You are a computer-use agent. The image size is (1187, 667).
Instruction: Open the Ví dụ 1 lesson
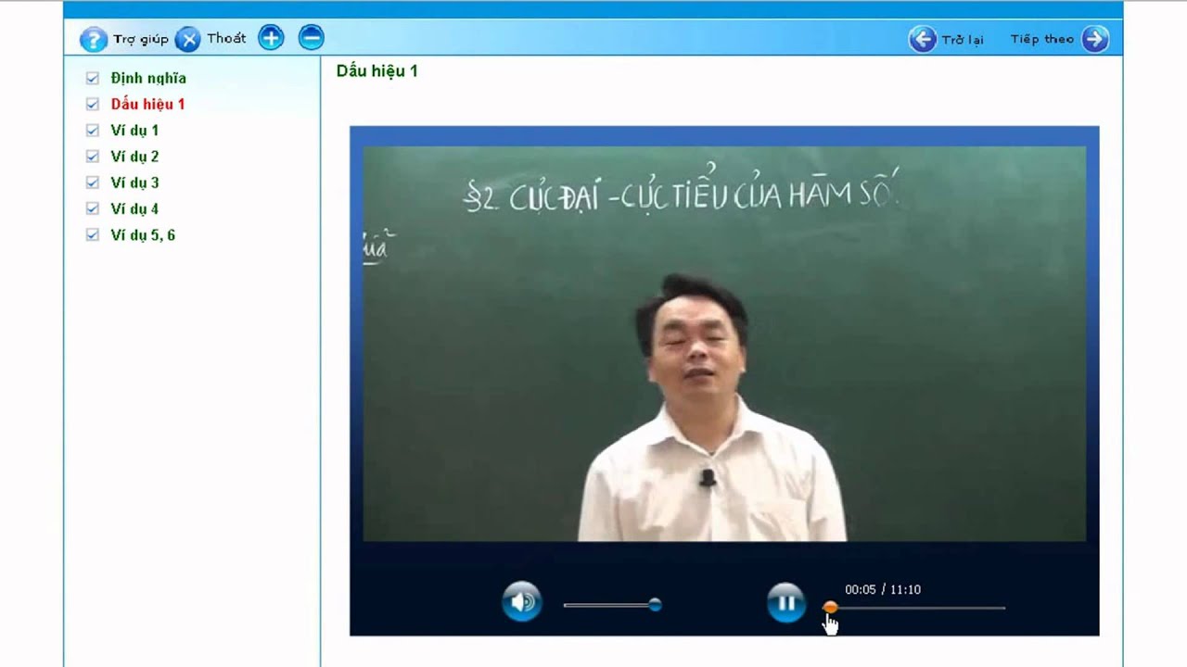pos(134,131)
